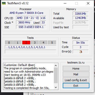
Task: Click the Home button
Action: point(76,69)
